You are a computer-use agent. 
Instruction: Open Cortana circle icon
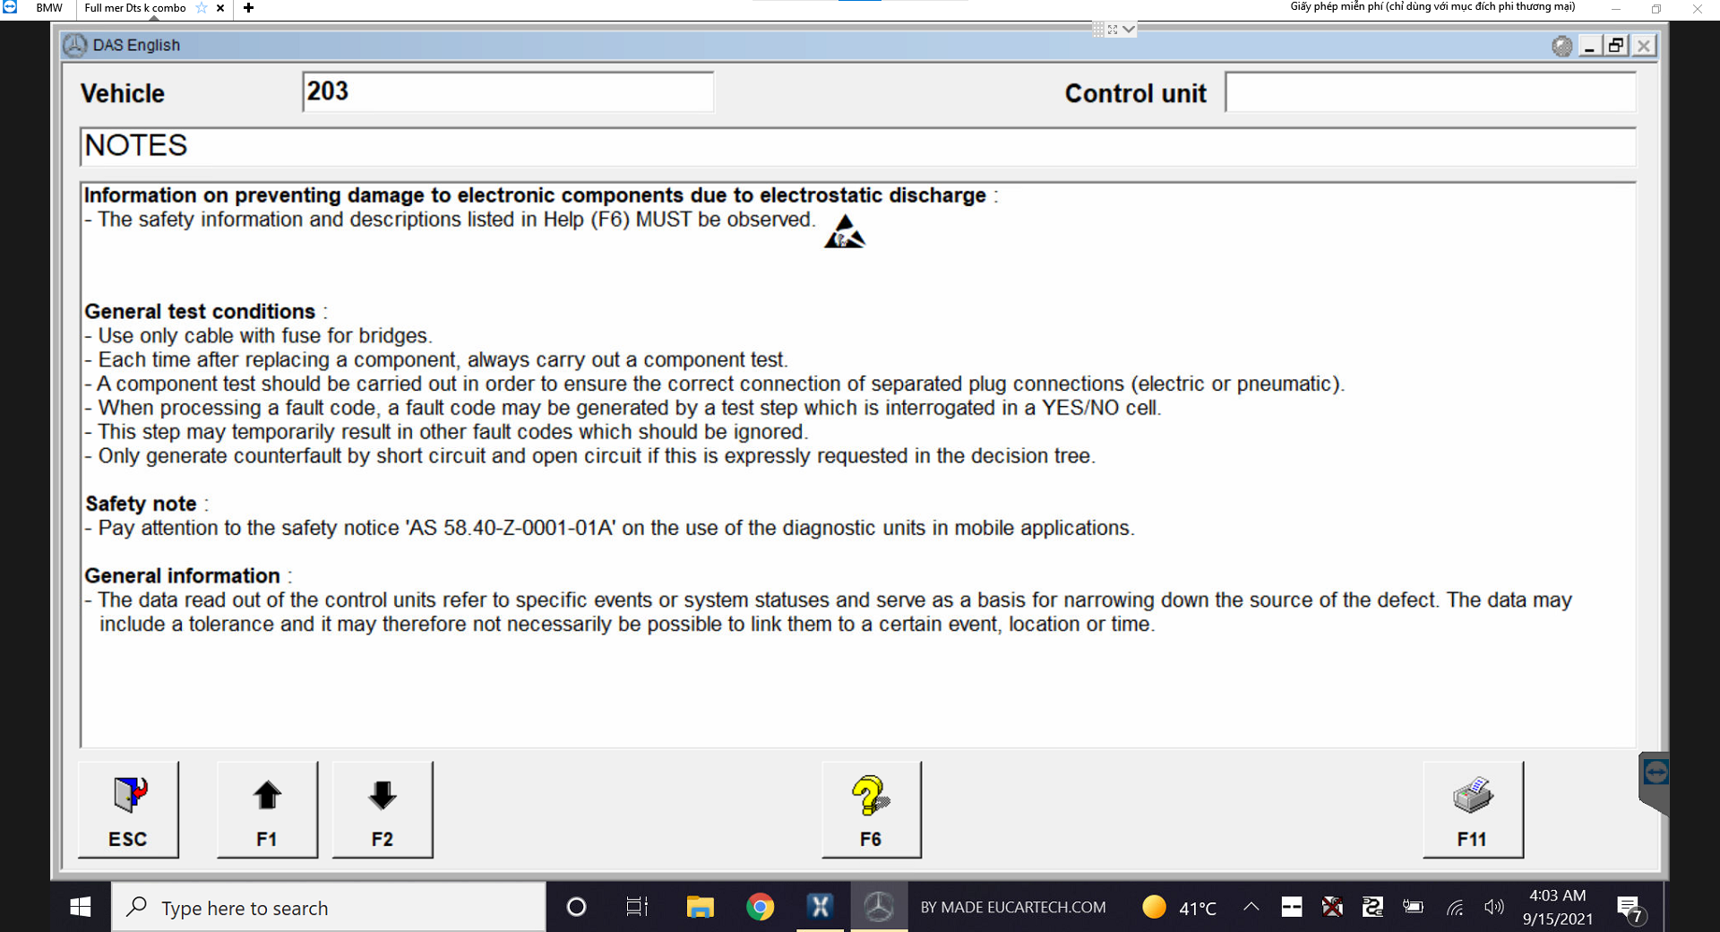click(x=577, y=907)
